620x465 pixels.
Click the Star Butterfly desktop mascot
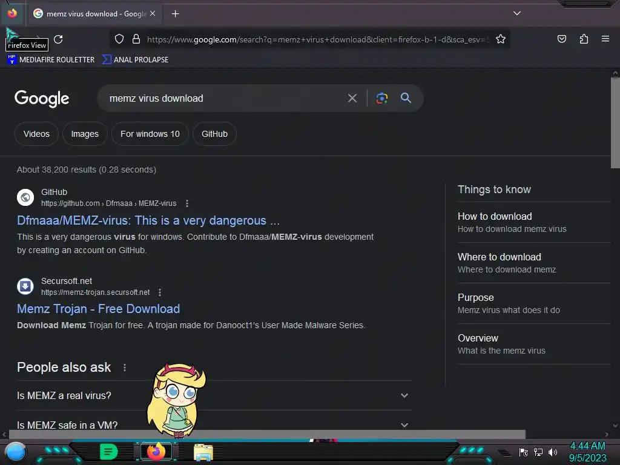click(177, 400)
